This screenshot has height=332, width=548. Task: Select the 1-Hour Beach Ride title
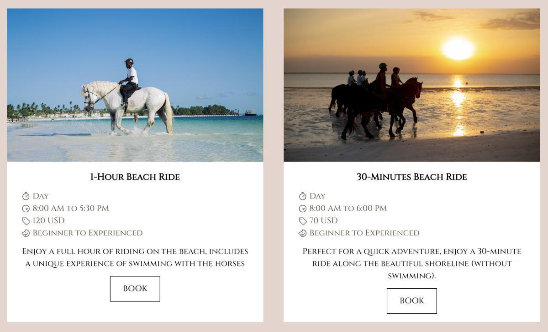tap(135, 177)
